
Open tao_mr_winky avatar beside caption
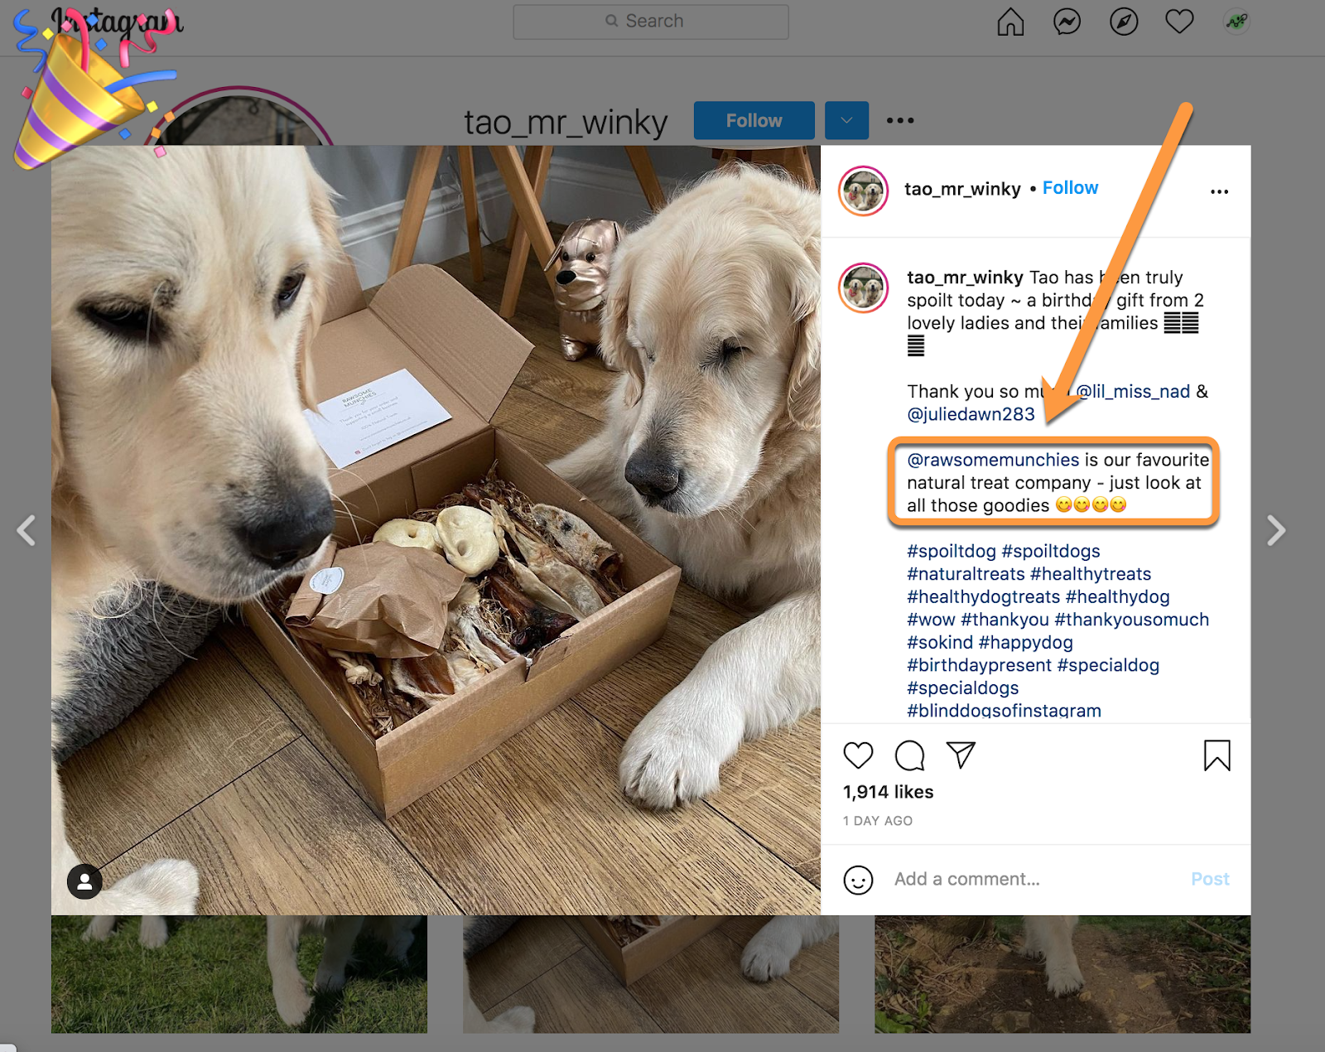point(863,288)
